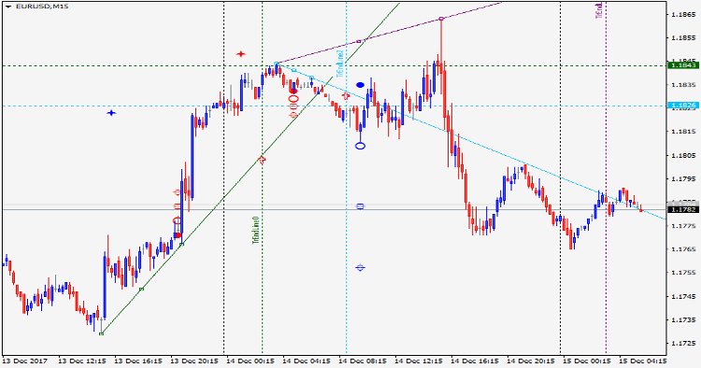
Task: Select the green trendline middle anchor point
Action: point(141,290)
